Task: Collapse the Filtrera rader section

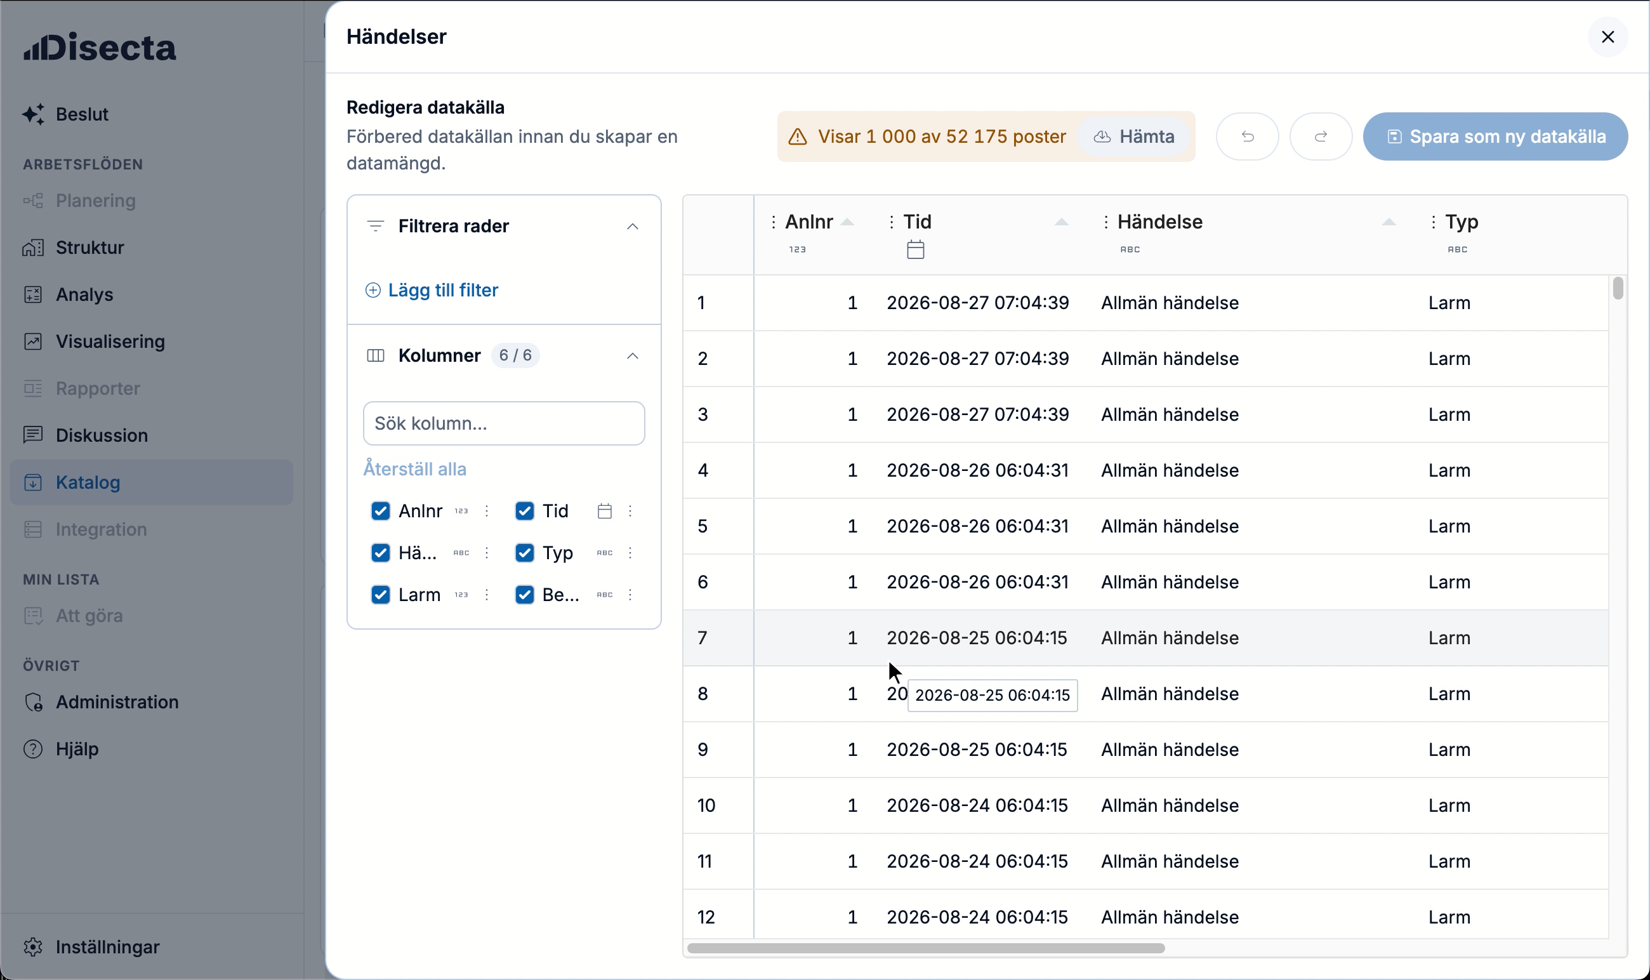Action: click(x=632, y=227)
